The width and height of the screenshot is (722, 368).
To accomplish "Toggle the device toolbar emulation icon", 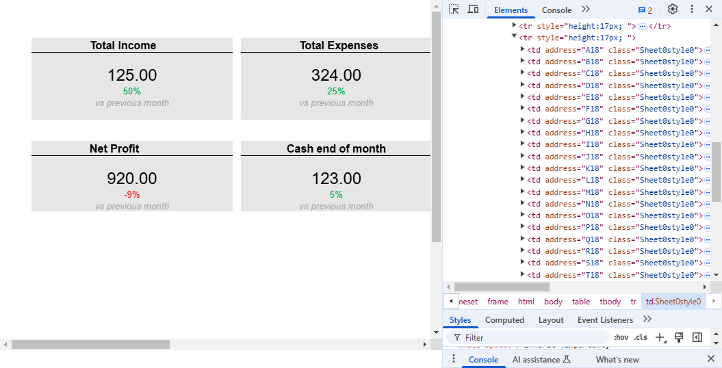I will pos(473,10).
